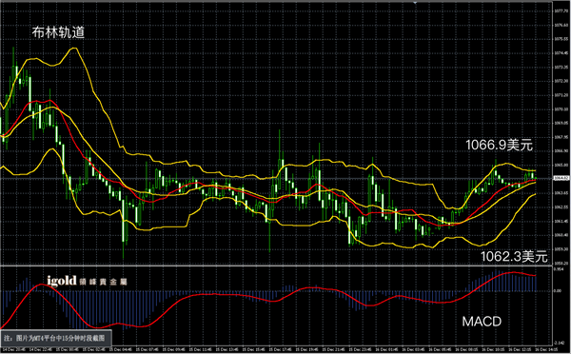Click the horizontal current-price line on the chart

[x=276, y=179]
